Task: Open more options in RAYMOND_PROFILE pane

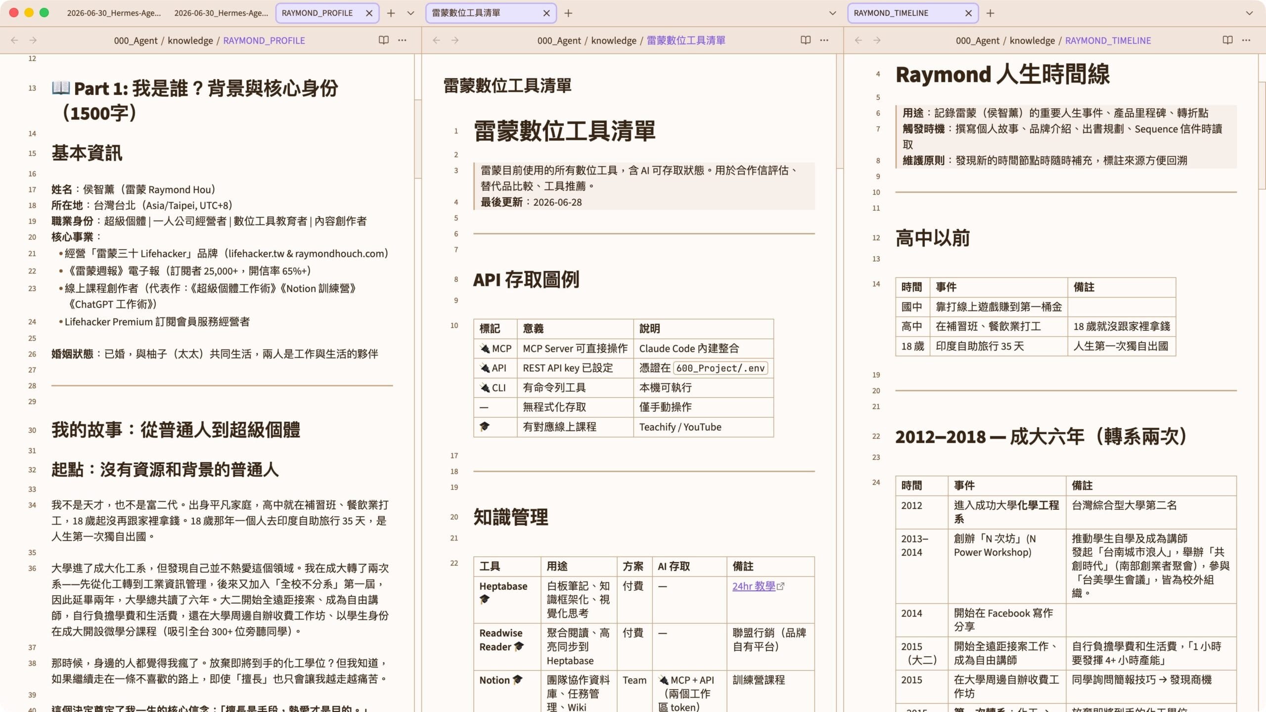Action: (403, 40)
